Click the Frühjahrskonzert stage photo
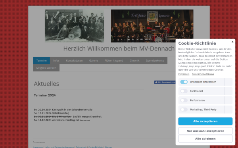This screenshot has height=148, width=238. 152,26
